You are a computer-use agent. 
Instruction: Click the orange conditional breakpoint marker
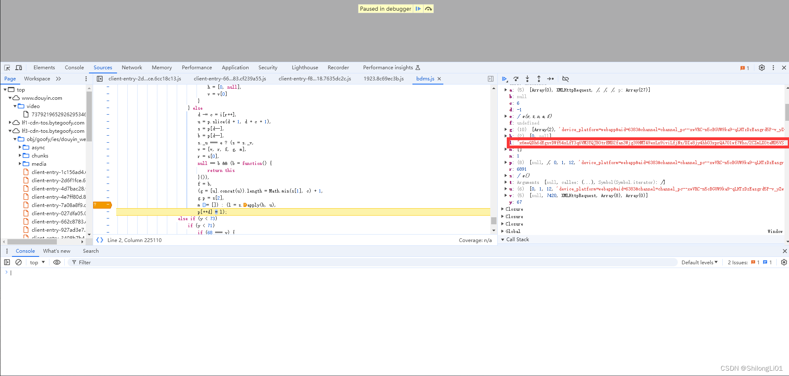click(102, 205)
